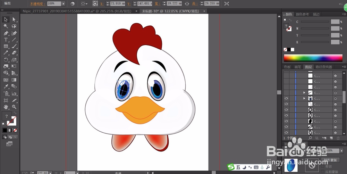Toggle the 剪切 clip checkbox
Viewport: 347px width, 174px height.
point(323,166)
